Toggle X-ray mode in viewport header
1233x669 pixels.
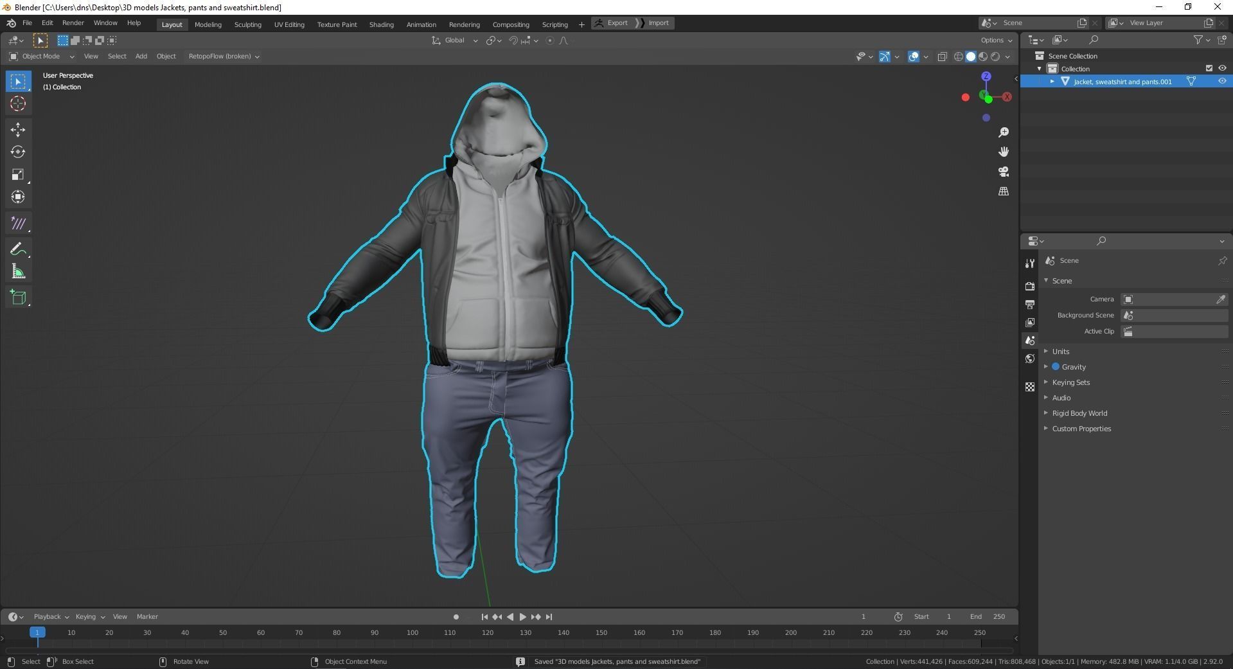click(943, 57)
